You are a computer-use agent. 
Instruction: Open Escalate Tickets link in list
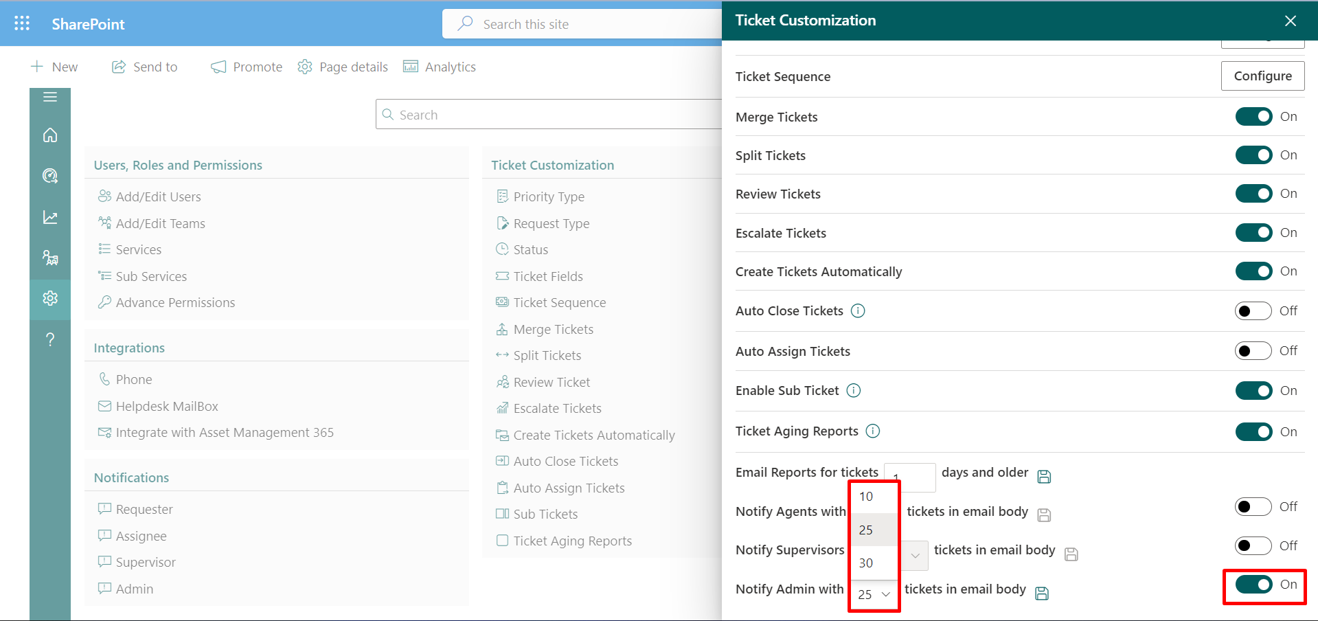point(549,408)
